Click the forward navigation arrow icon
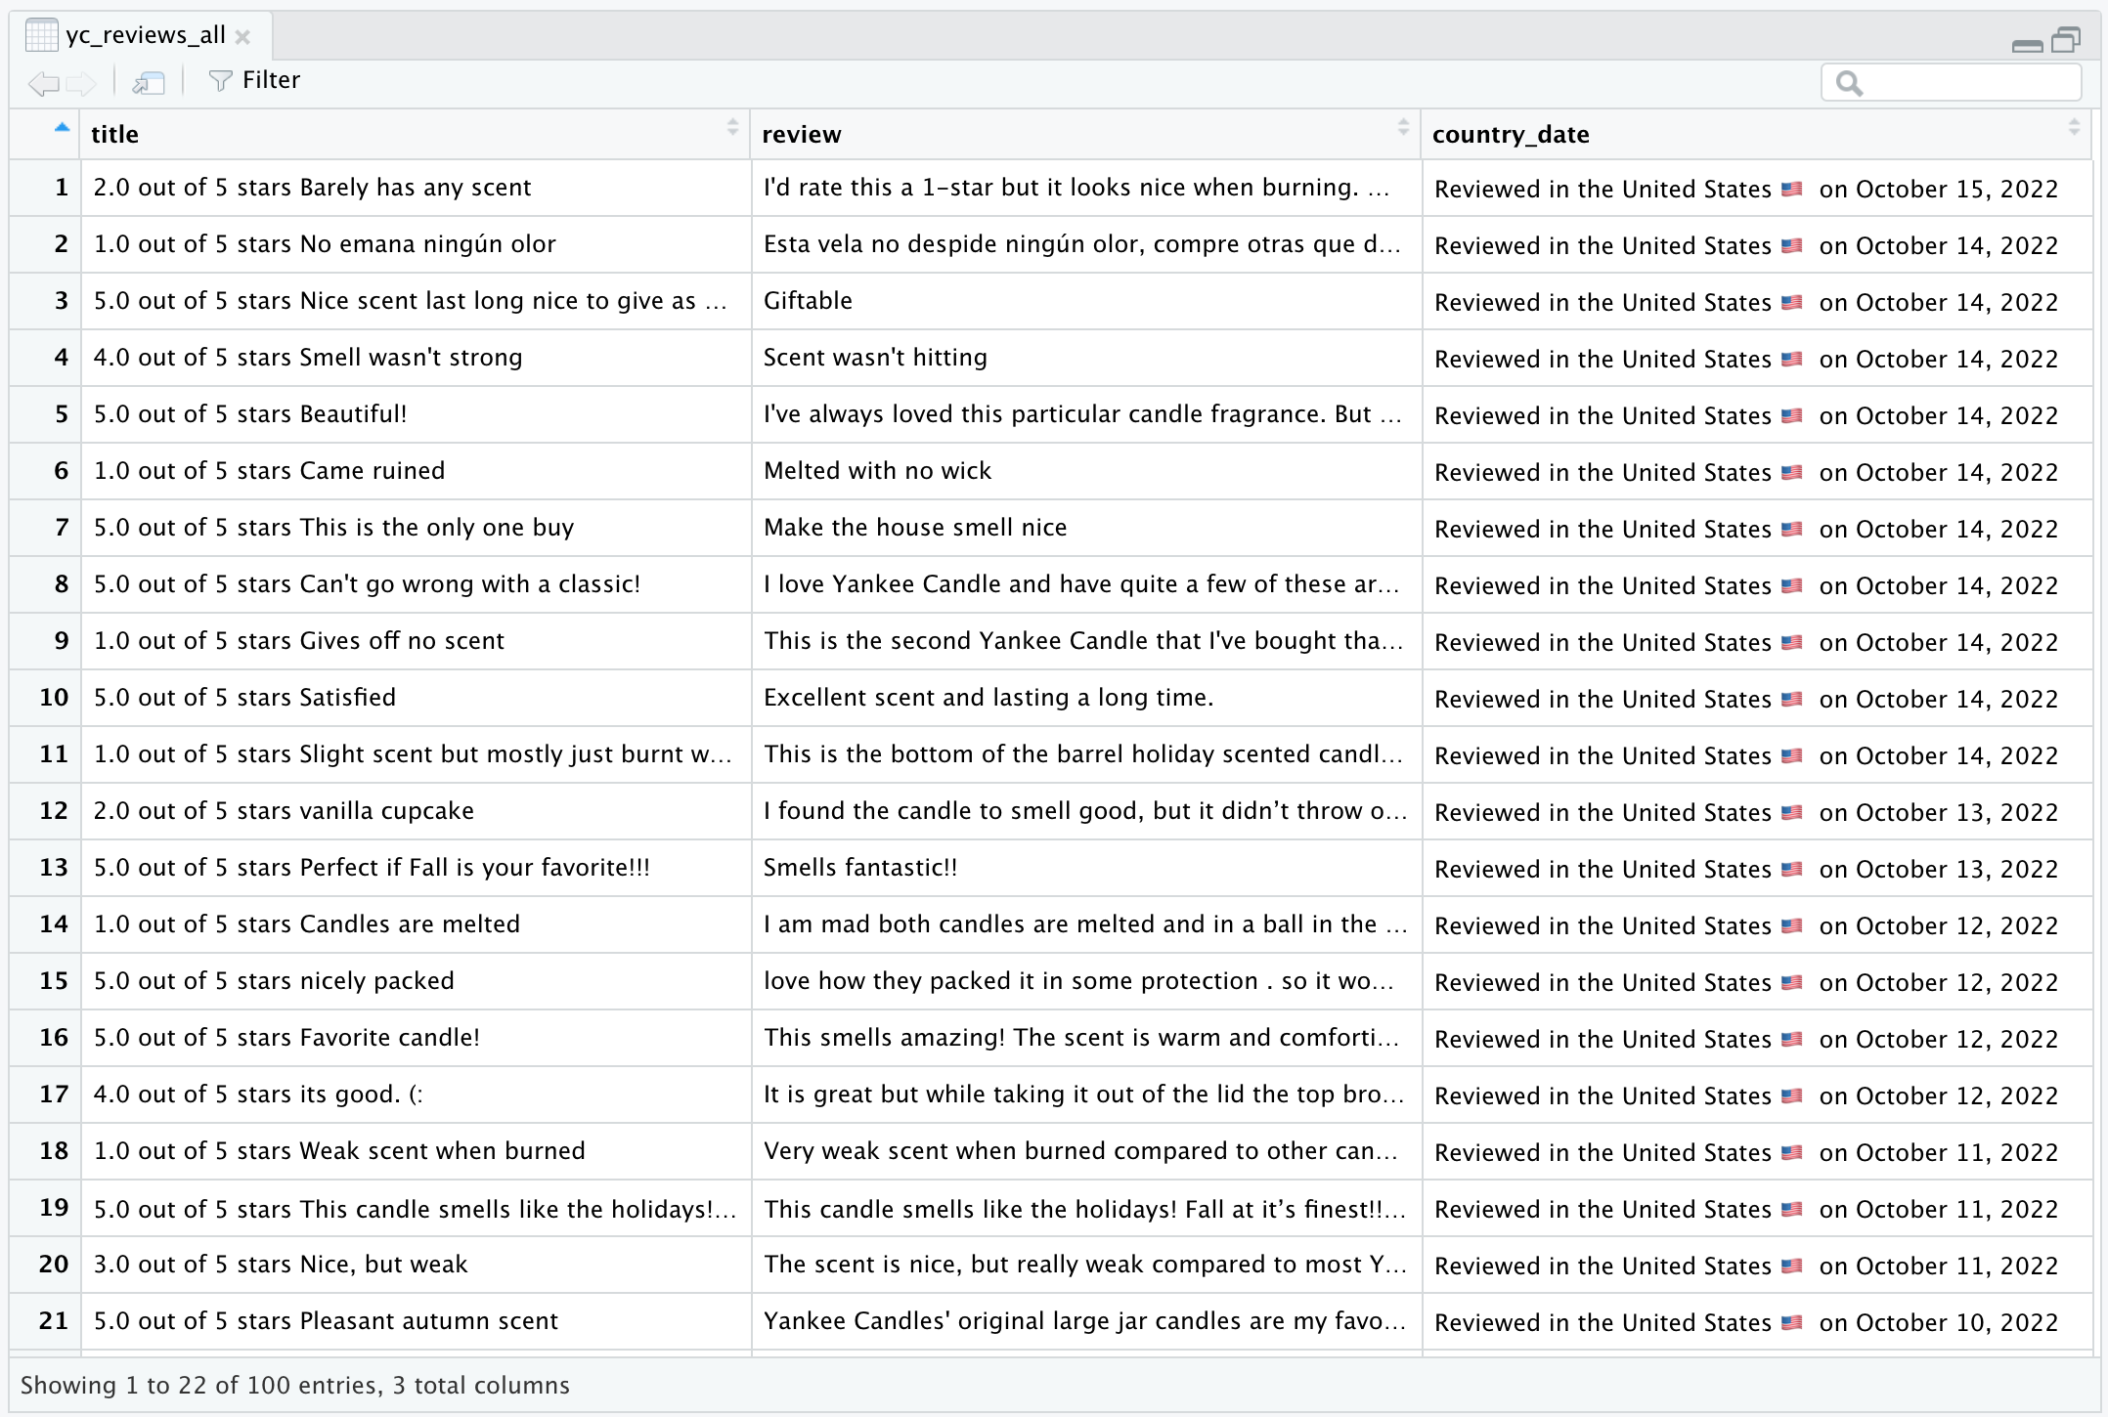2108x1417 pixels. (82, 83)
